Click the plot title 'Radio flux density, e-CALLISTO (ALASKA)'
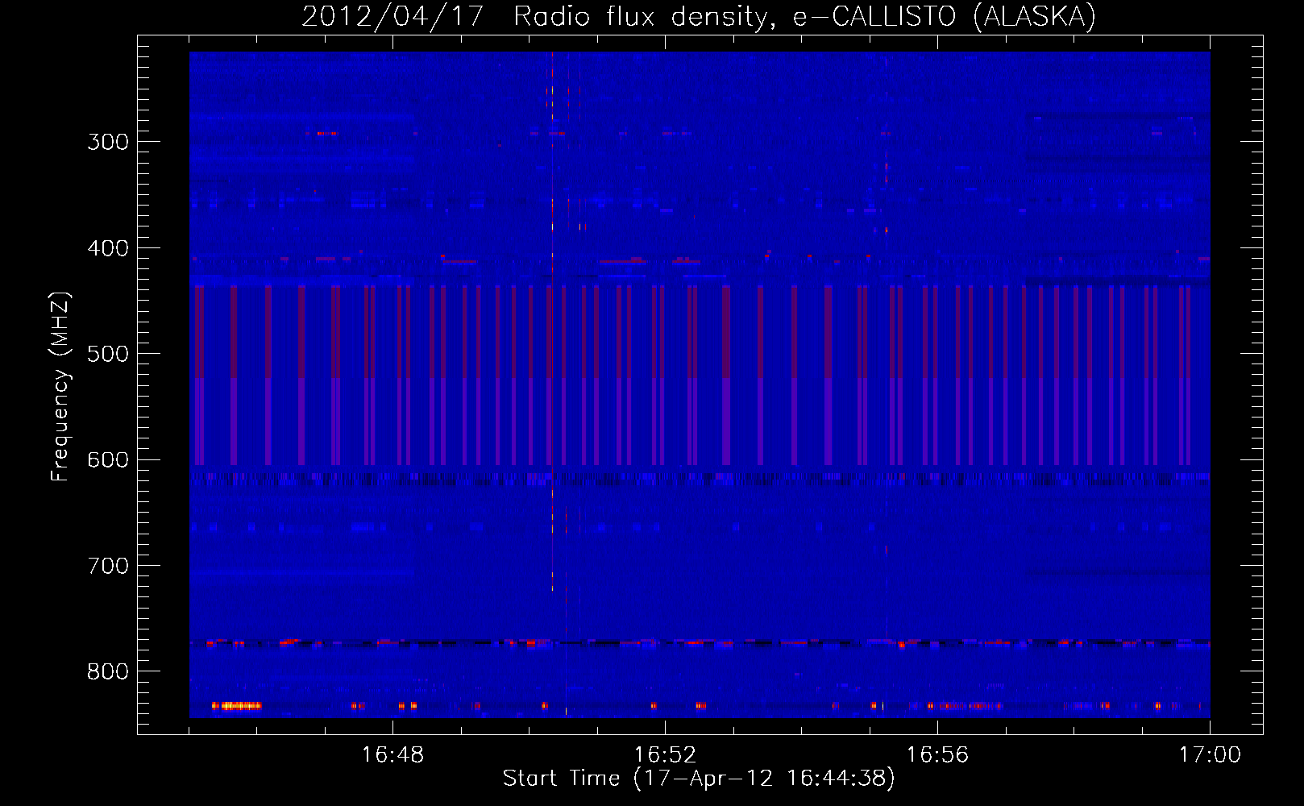 pos(804,16)
